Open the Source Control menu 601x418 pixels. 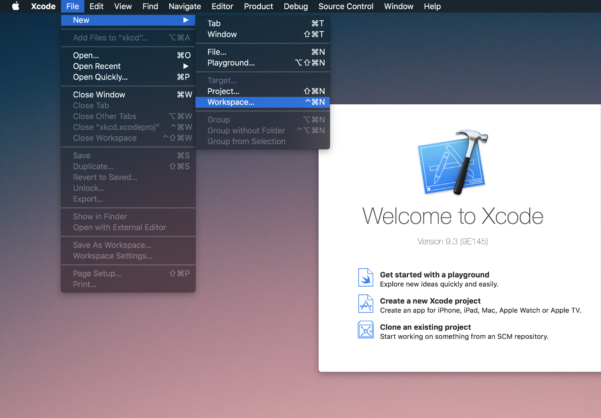click(346, 6)
